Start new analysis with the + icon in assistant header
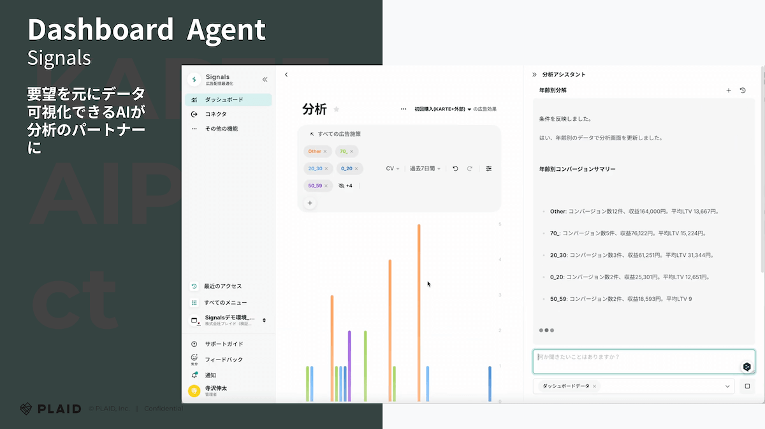The height and width of the screenshot is (429, 765). pyautogui.click(x=729, y=91)
